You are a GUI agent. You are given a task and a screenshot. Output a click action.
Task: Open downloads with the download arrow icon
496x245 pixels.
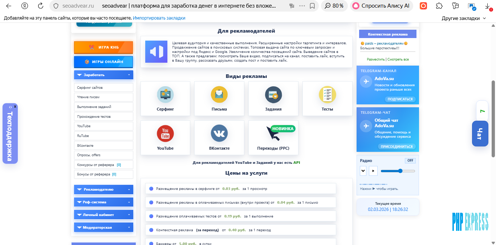coord(488,6)
